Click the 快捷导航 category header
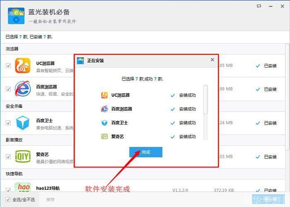This screenshot has height=207, width=290. pos(14,174)
